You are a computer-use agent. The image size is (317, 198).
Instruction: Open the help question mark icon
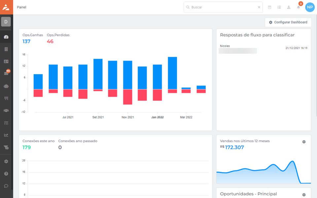coord(6,174)
